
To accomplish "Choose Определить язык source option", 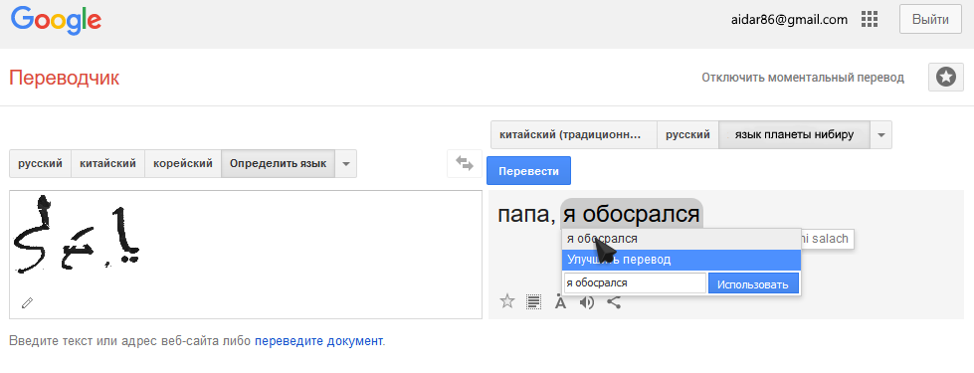I will coord(278,164).
